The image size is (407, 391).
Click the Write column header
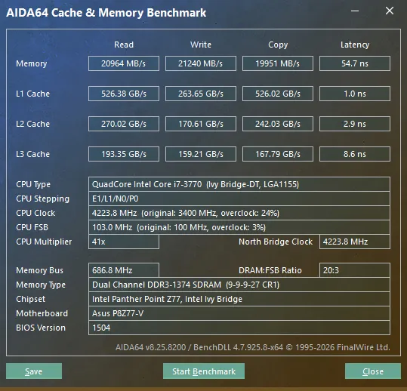point(201,45)
